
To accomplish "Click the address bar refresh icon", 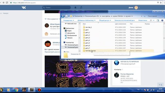I will (144, 16).
